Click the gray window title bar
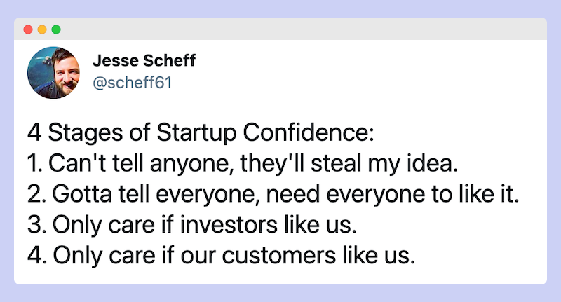Screen dimensions: 561x302 (x=280, y=29)
